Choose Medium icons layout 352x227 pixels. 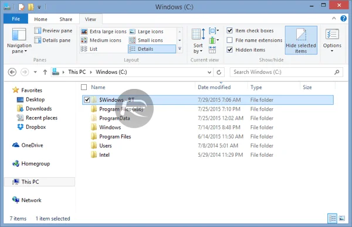pos(101,40)
